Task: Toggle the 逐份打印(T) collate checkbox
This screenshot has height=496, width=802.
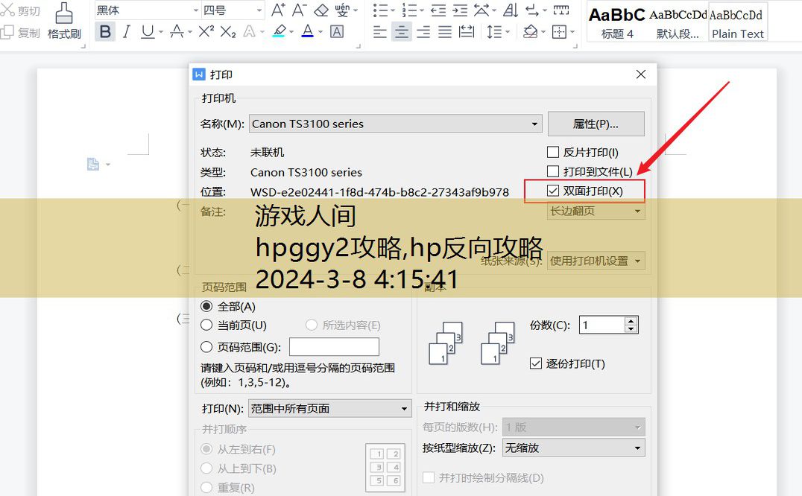Action: [x=535, y=363]
